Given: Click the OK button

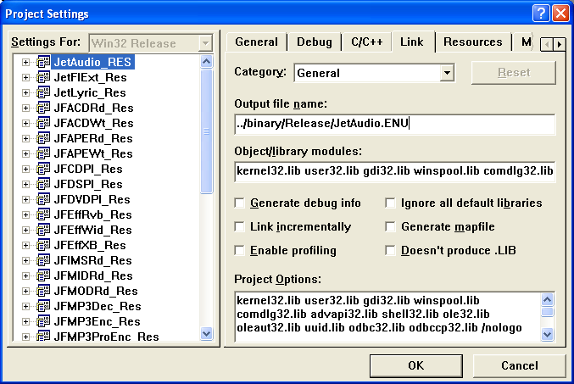Looking at the screenshot, I should click(415, 365).
